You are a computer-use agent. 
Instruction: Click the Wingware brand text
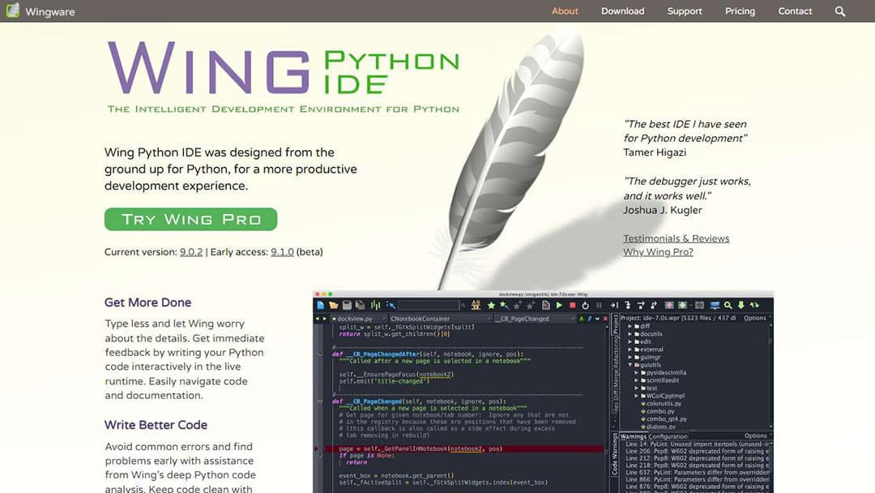pyautogui.click(x=50, y=11)
